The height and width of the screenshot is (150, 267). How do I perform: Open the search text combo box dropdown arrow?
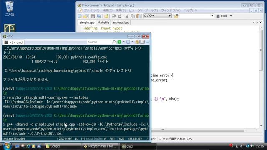(x=212, y=16)
